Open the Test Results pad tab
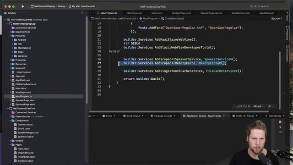 click(275, 116)
